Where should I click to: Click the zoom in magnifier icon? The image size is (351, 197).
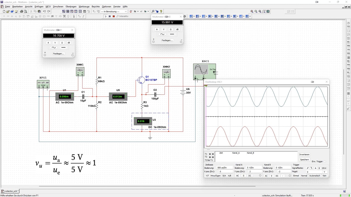(252, 11)
